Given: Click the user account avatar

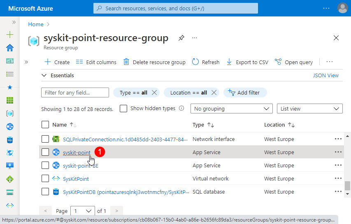Looking at the screenshot, I should (x=342, y=8).
